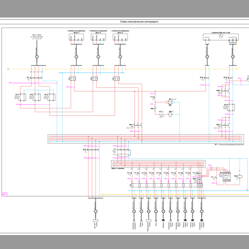Click the 'XT 1 Ступенчатый распределительный блок' label
The image size is (249, 249).
click(x=229, y=145)
